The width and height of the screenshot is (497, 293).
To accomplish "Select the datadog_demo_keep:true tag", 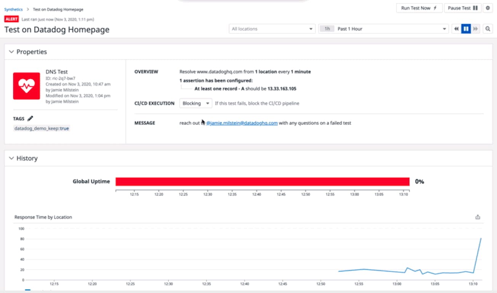I will (42, 129).
